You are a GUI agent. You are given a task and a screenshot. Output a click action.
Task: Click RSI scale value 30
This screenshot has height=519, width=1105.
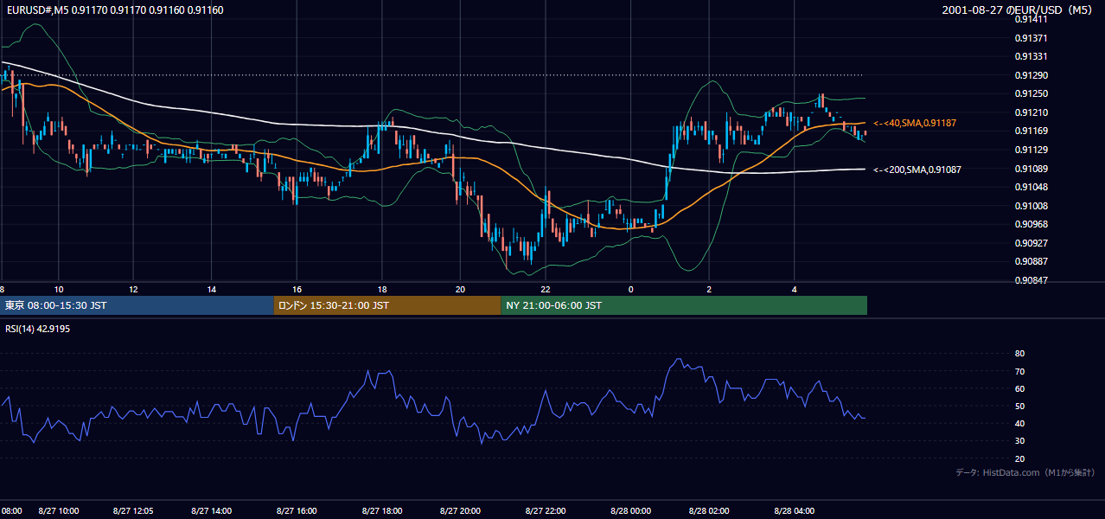click(1020, 441)
